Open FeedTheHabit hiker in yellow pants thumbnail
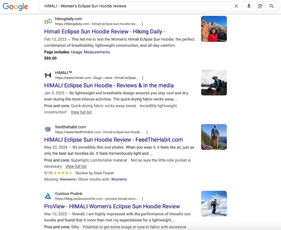This screenshot has width=281, height=230. (x=214, y=137)
